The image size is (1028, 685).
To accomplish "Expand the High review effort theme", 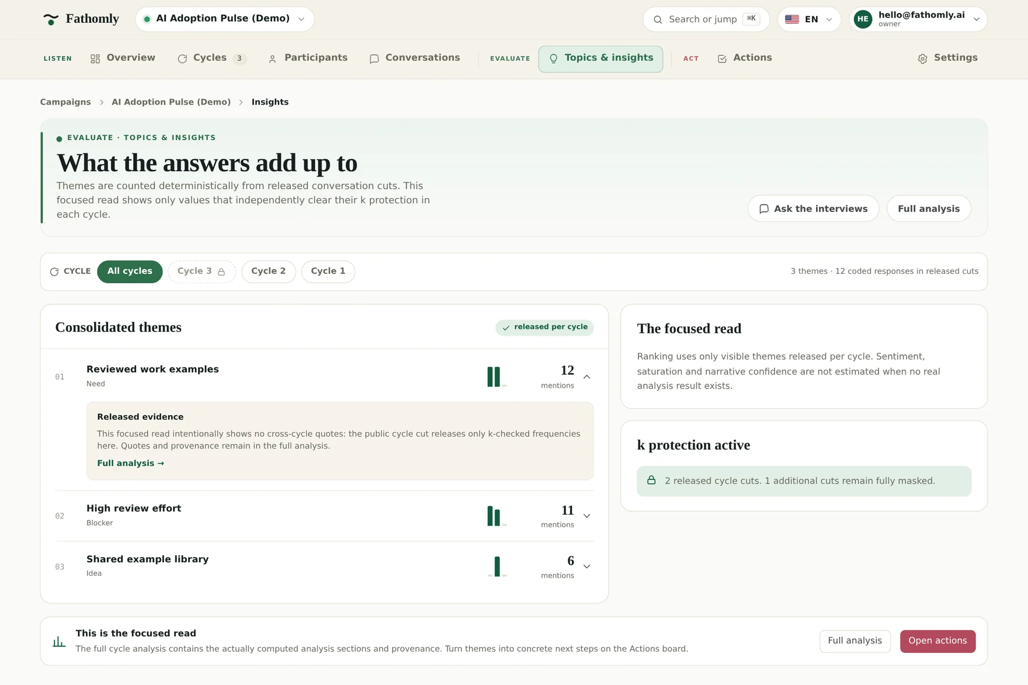I will click(x=587, y=516).
